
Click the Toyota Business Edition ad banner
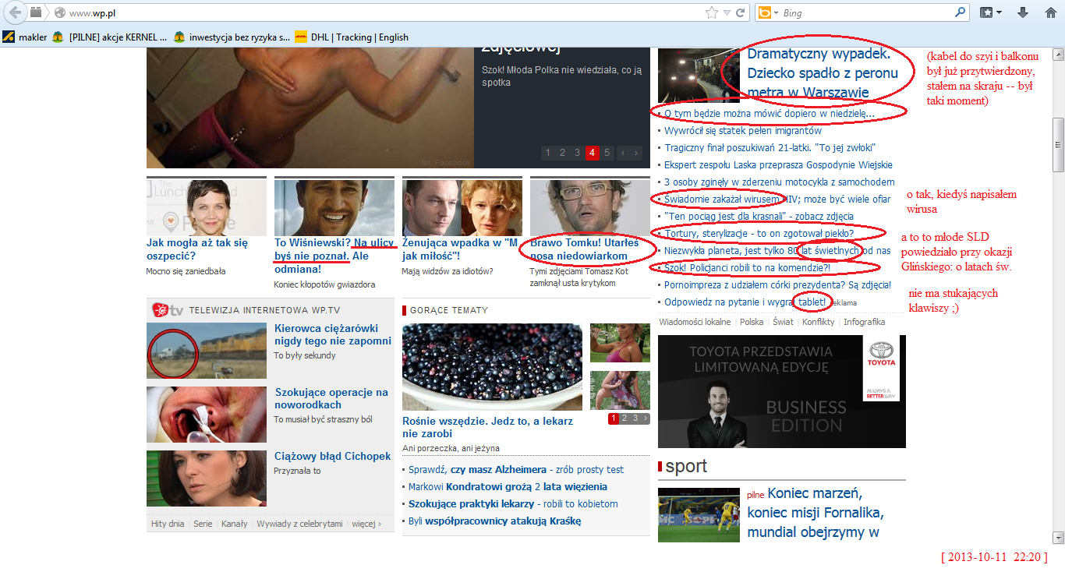pyautogui.click(x=781, y=391)
